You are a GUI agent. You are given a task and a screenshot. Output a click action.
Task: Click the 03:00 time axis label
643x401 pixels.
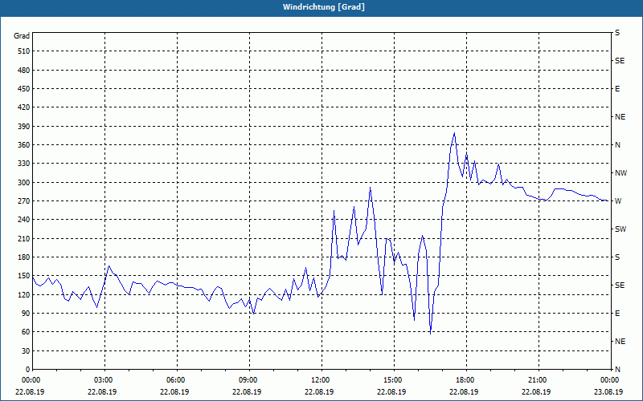click(x=103, y=380)
